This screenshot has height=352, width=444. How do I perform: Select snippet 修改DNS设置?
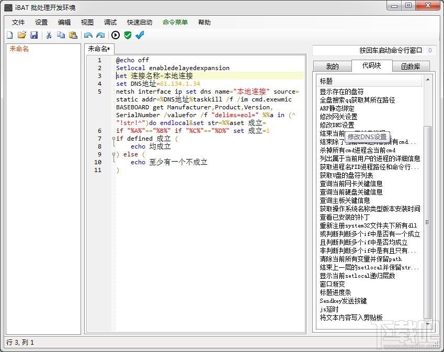337,125
